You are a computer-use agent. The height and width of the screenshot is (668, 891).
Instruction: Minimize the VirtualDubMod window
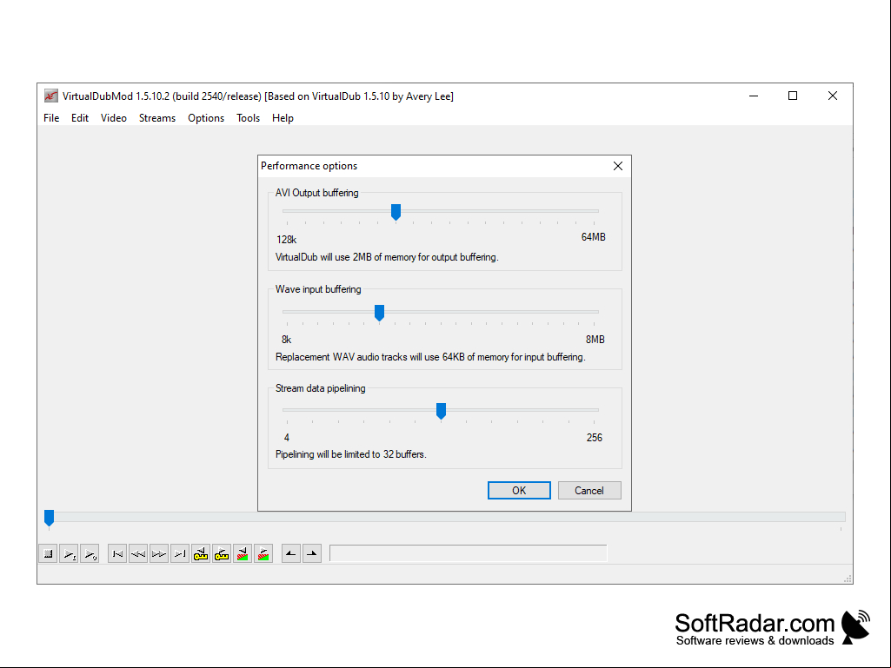[754, 96]
